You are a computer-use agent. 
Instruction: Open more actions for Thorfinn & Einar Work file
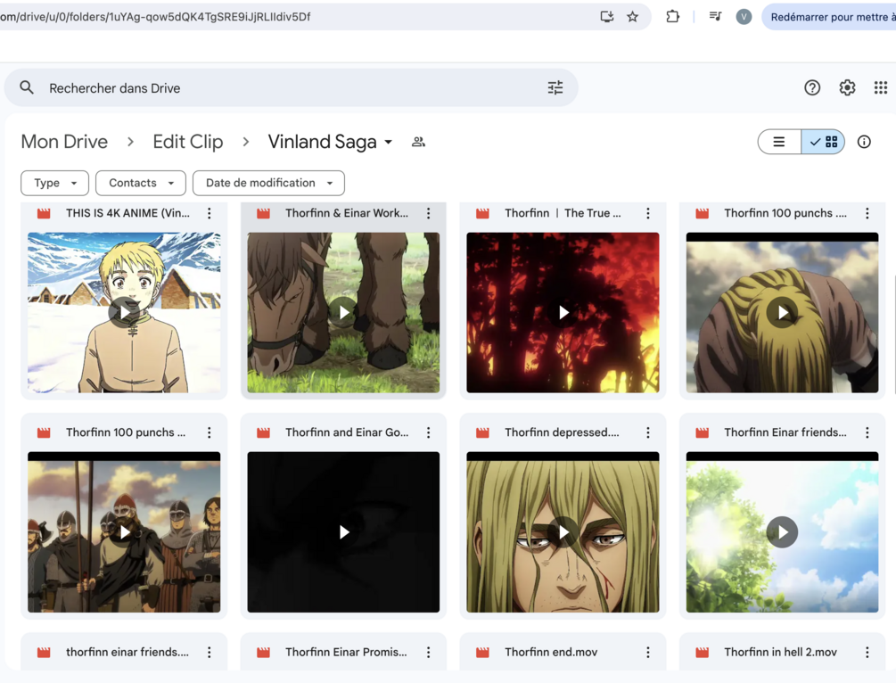pos(429,213)
